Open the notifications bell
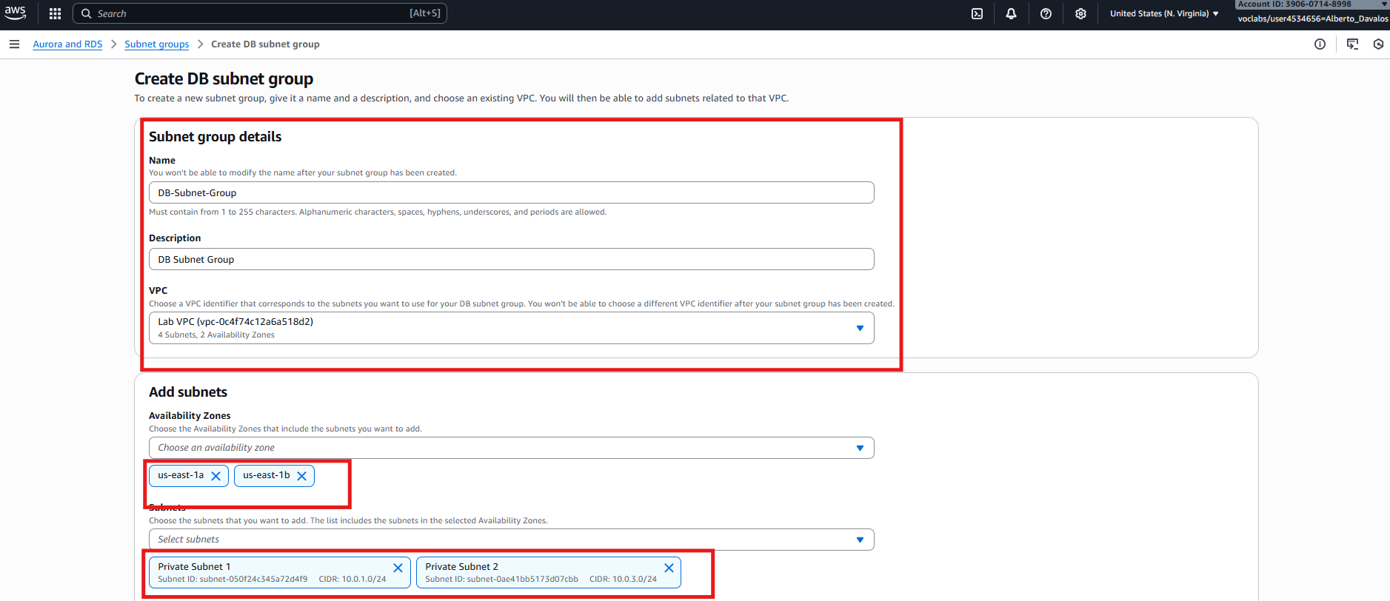The height and width of the screenshot is (601, 1390). click(x=1011, y=13)
